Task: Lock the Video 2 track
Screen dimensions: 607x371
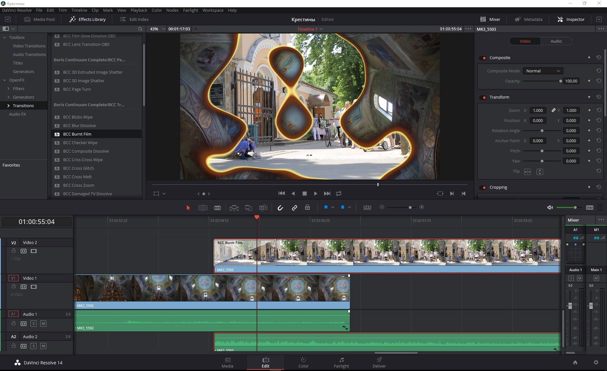Action: (x=13, y=251)
